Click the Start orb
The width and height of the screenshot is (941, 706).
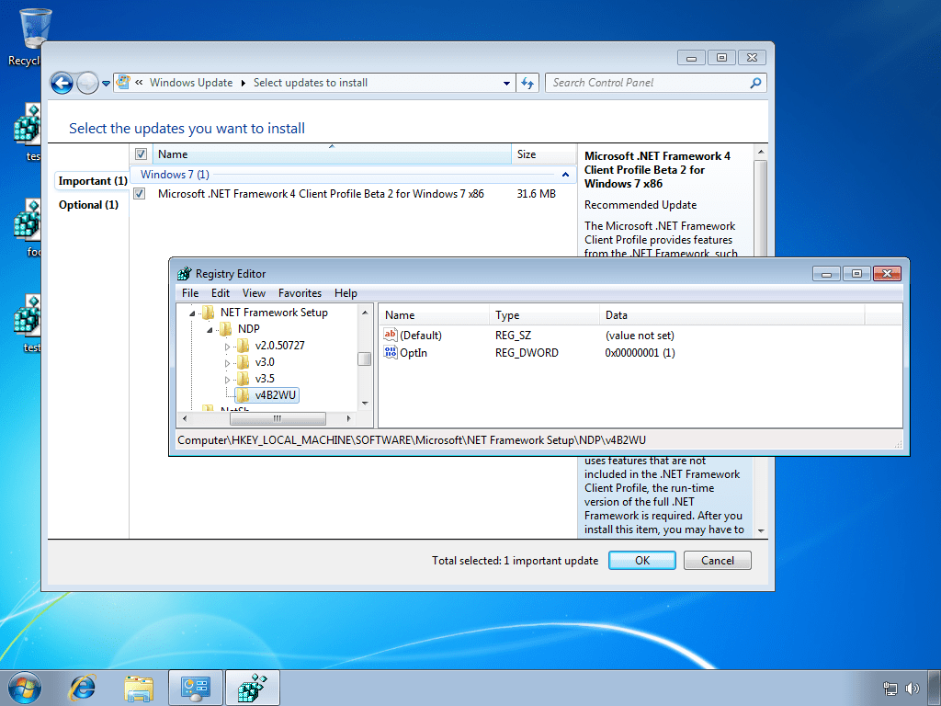point(25,687)
